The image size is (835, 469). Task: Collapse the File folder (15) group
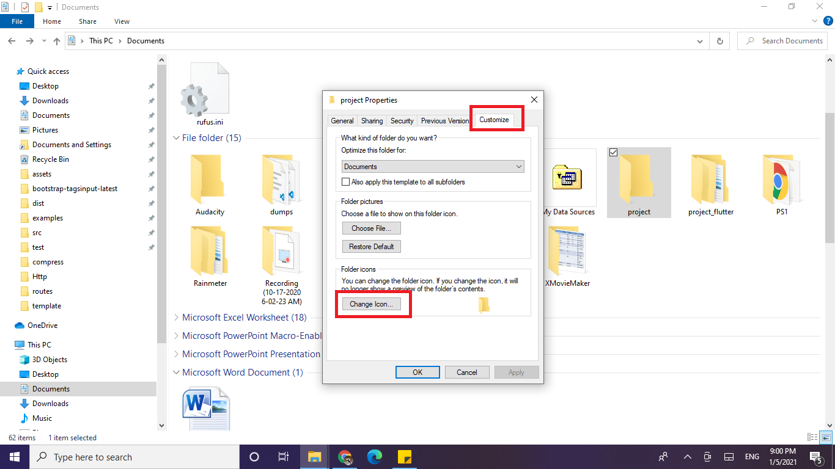[177, 138]
